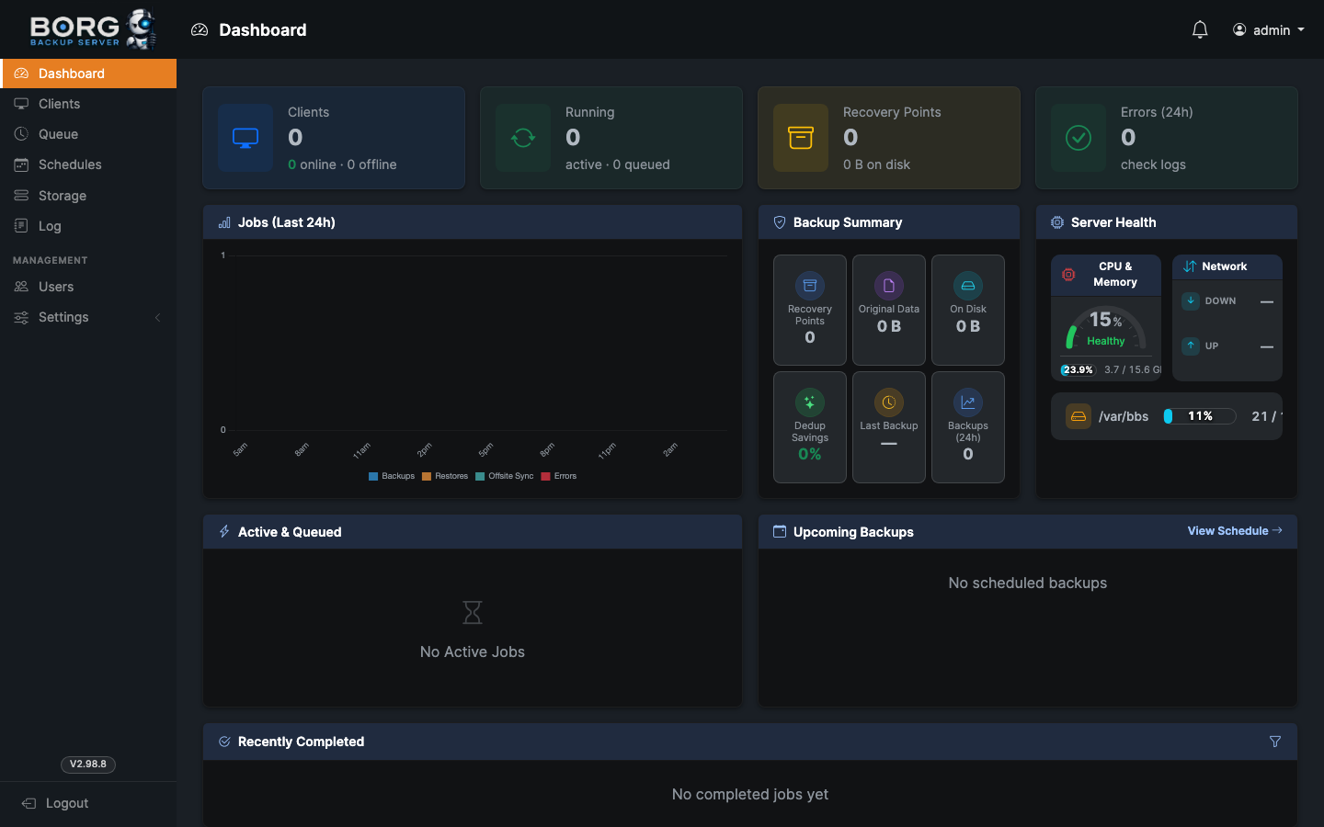This screenshot has width=1324, height=827.
Task: Click the Last Backup clock icon
Action: 889,402
